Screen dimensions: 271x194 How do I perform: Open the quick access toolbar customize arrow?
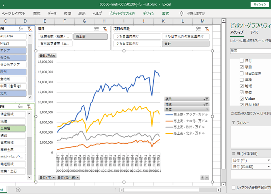click(x=4, y=5)
